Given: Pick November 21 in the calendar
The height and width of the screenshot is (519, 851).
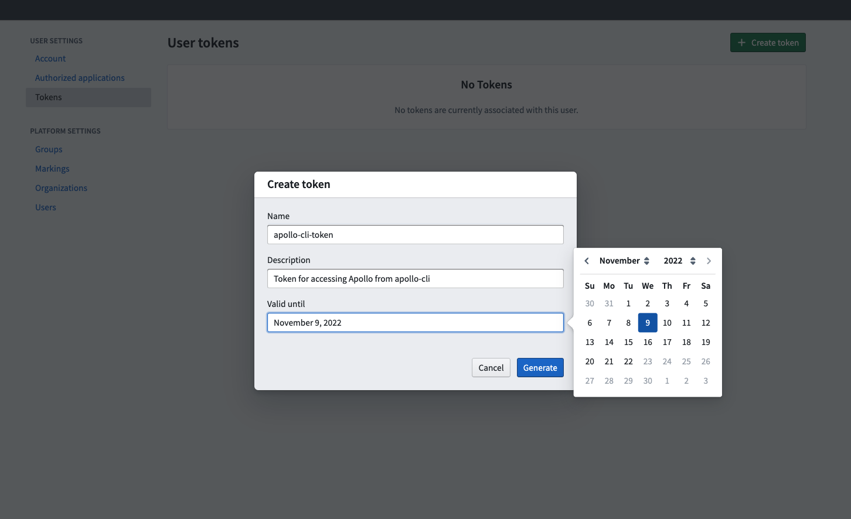Looking at the screenshot, I should tap(609, 361).
